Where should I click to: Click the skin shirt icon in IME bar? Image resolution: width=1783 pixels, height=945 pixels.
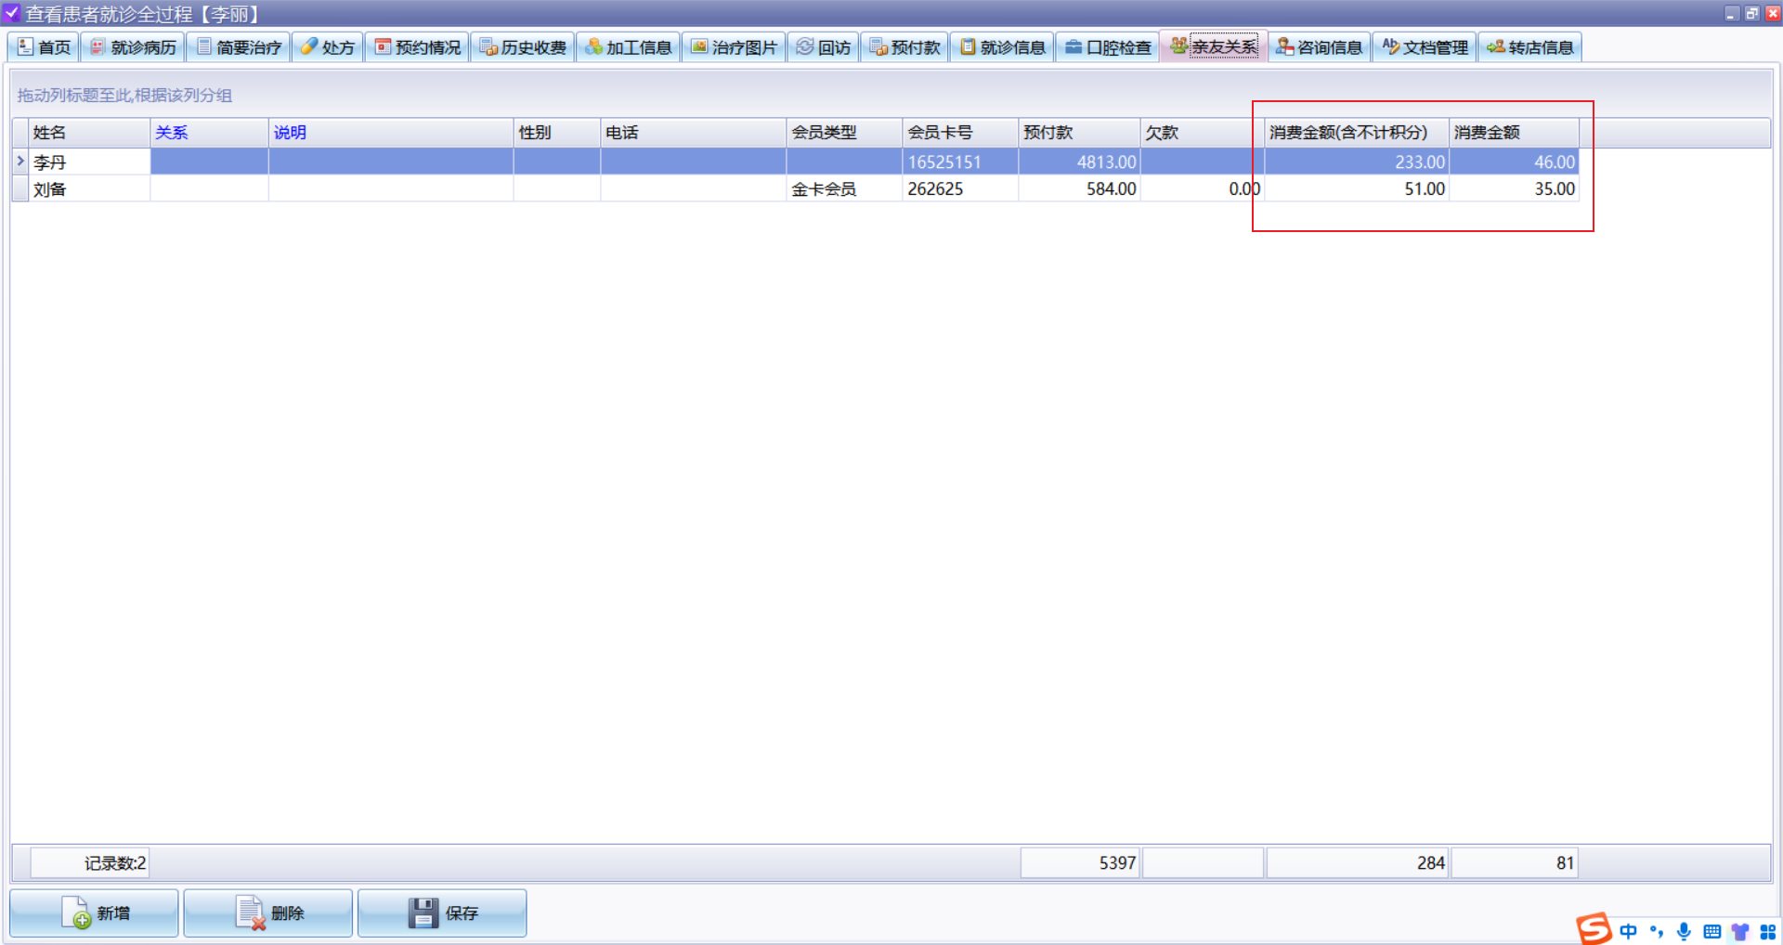tap(1740, 931)
